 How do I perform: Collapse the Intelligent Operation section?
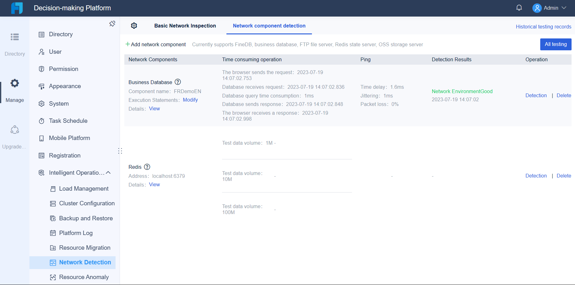[108, 172]
